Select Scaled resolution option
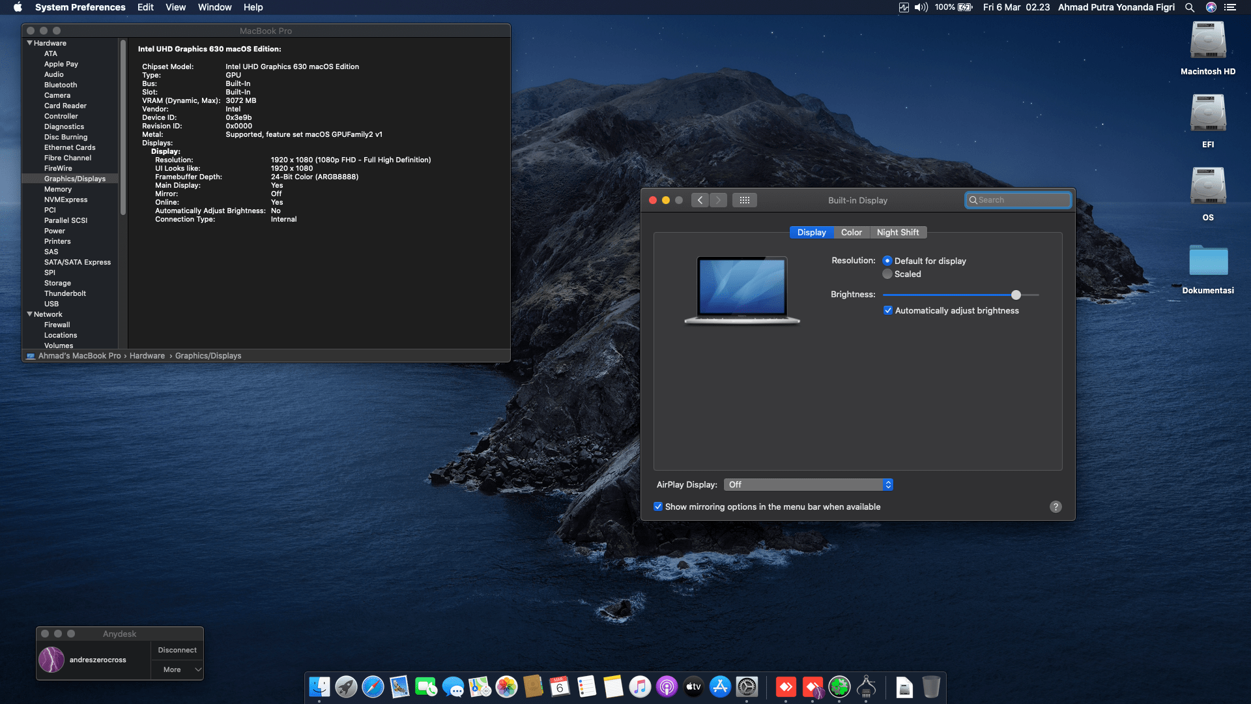The width and height of the screenshot is (1251, 704). click(887, 274)
